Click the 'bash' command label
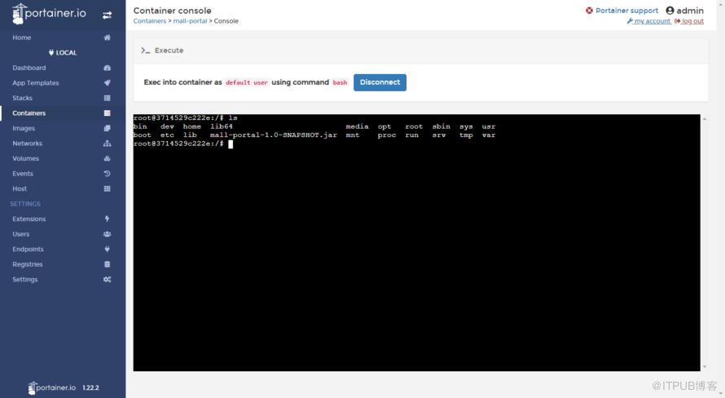725x398 pixels. click(x=340, y=82)
